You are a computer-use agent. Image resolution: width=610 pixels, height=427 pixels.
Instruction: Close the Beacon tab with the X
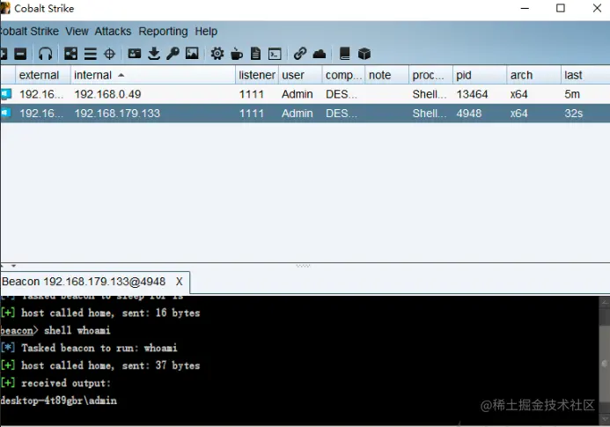coord(179,282)
